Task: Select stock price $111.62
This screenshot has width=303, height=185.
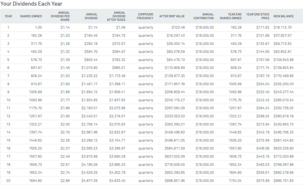Action: 263,27
